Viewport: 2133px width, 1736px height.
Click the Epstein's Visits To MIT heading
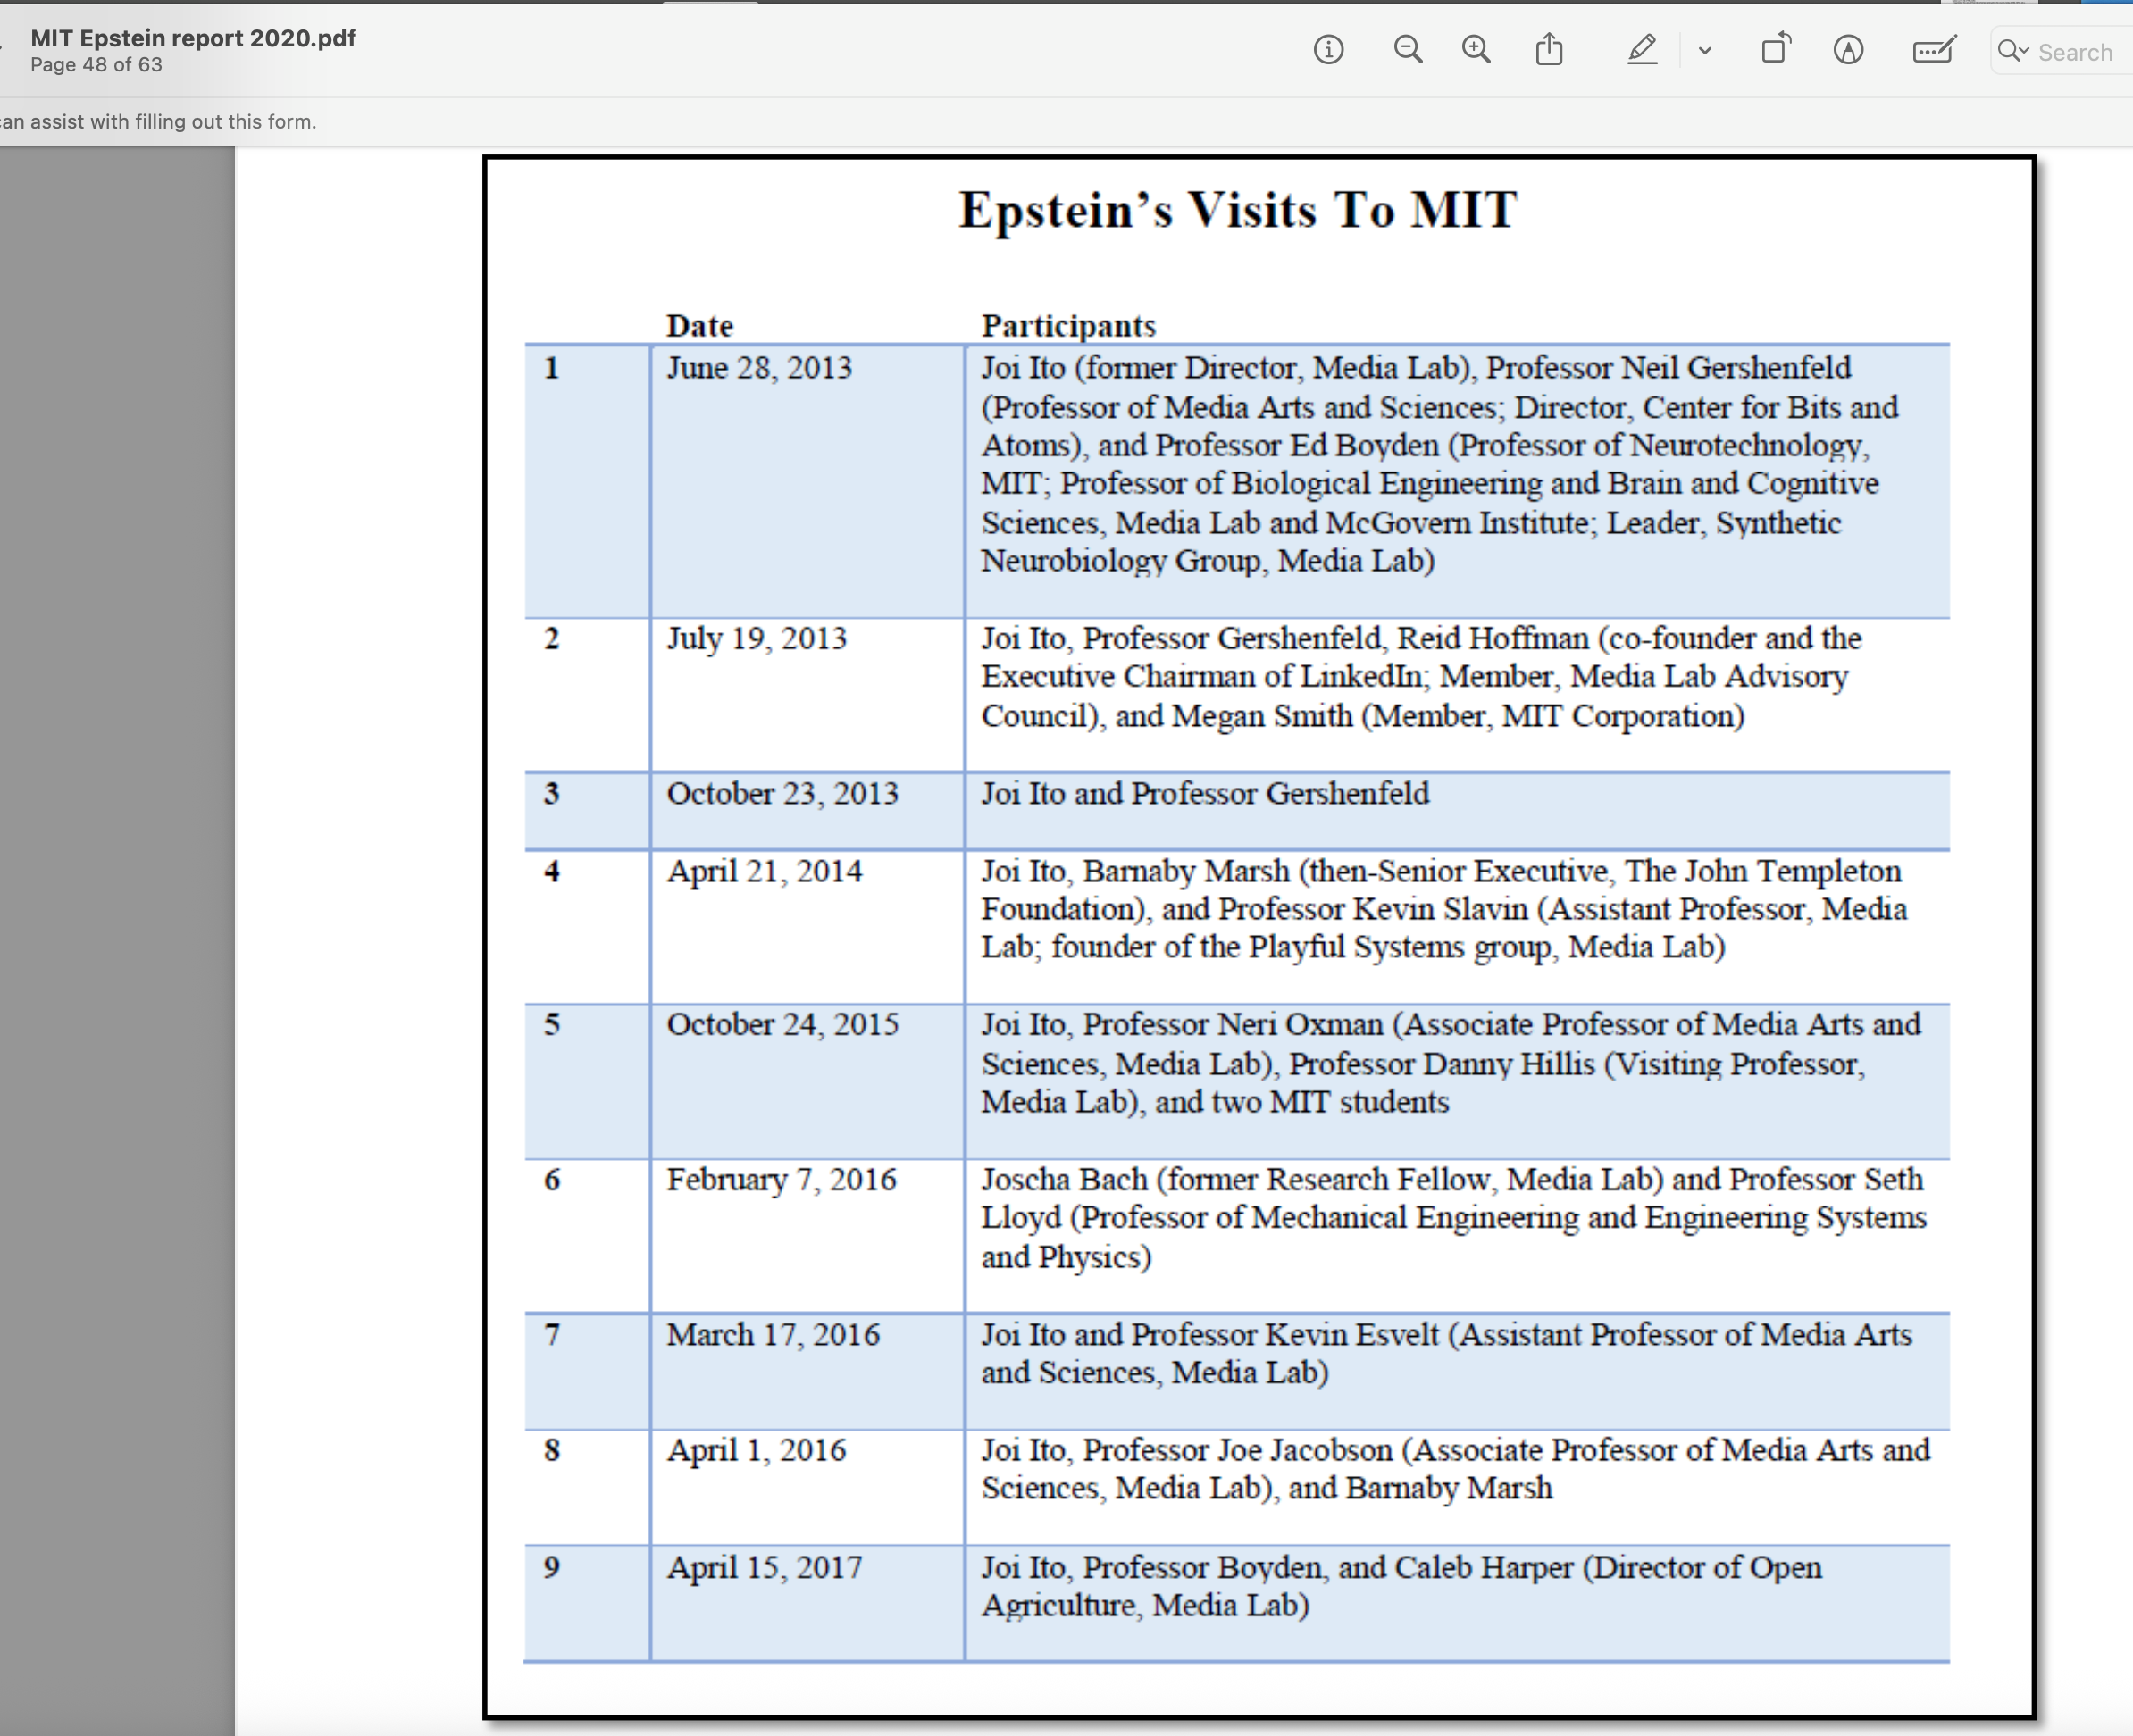pyautogui.click(x=1238, y=211)
